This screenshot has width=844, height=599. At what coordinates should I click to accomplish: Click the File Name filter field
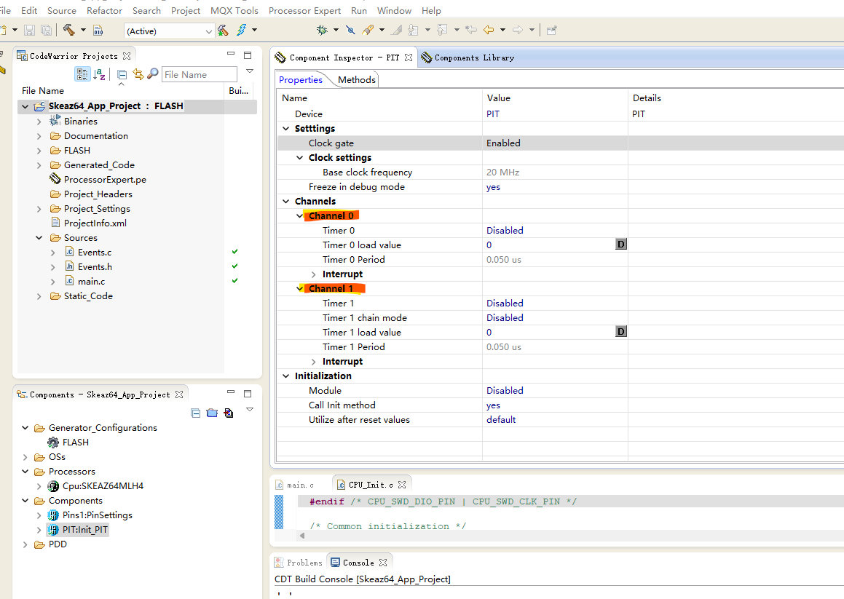click(x=198, y=74)
